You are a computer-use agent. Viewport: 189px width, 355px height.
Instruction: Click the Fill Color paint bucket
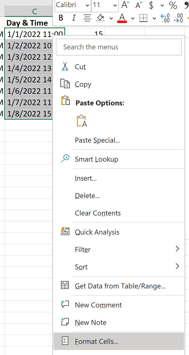coord(101,18)
